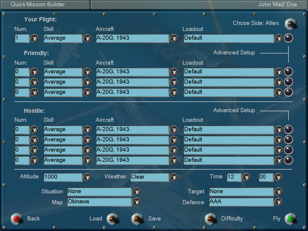The width and height of the screenshot is (308, 231).
Task: Open Your Flight Num. dropdown arrow
Action: click(x=34, y=38)
